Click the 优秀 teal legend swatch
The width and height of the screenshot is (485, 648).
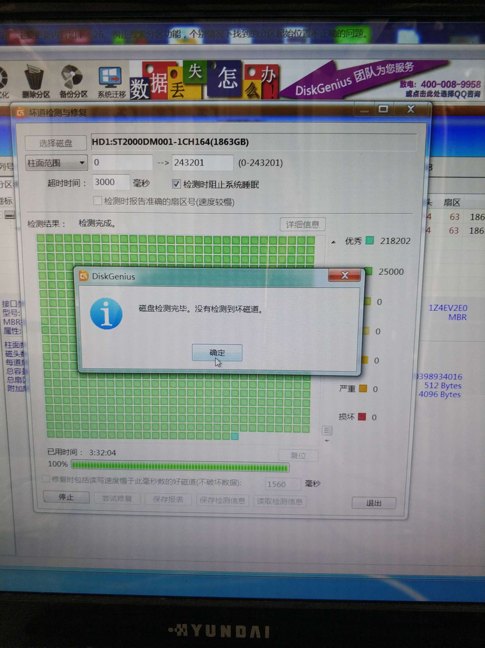[370, 241]
